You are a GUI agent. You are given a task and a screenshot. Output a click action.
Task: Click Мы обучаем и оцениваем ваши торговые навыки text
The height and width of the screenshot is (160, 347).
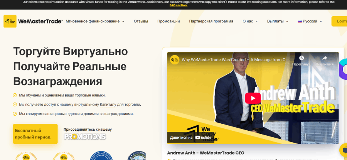pos(62,95)
